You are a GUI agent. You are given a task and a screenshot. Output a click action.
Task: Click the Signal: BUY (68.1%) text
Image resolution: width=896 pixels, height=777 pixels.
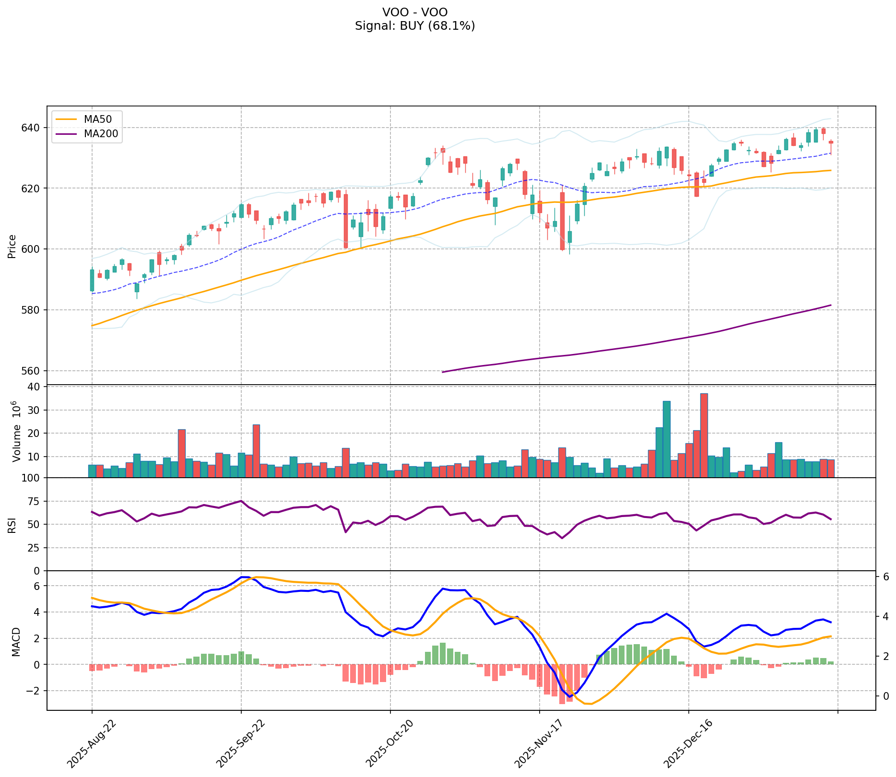click(x=415, y=26)
